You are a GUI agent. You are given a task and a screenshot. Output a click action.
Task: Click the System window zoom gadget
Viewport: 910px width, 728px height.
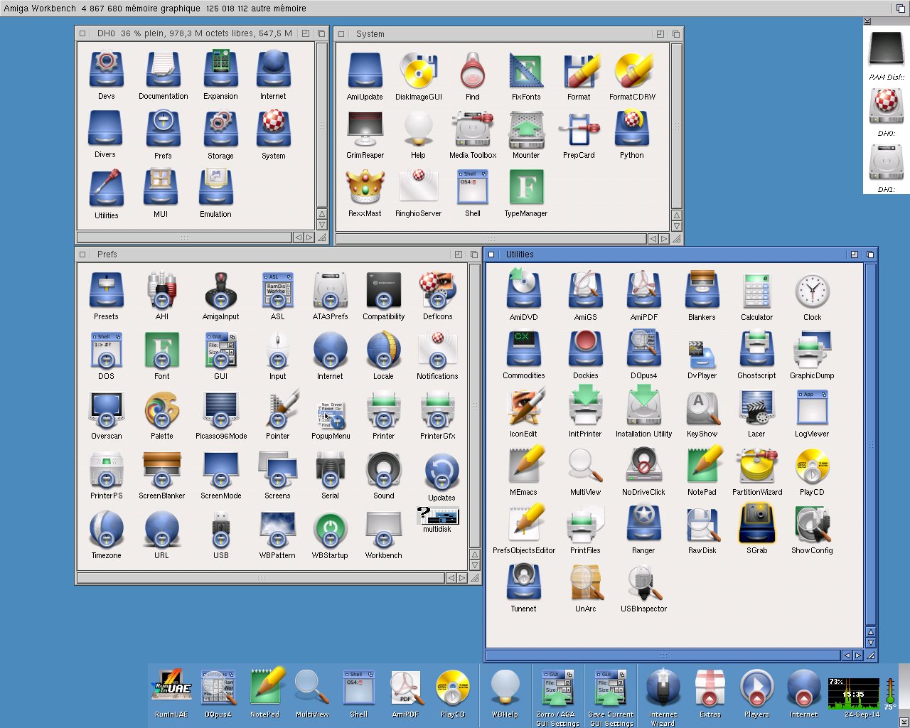point(660,33)
